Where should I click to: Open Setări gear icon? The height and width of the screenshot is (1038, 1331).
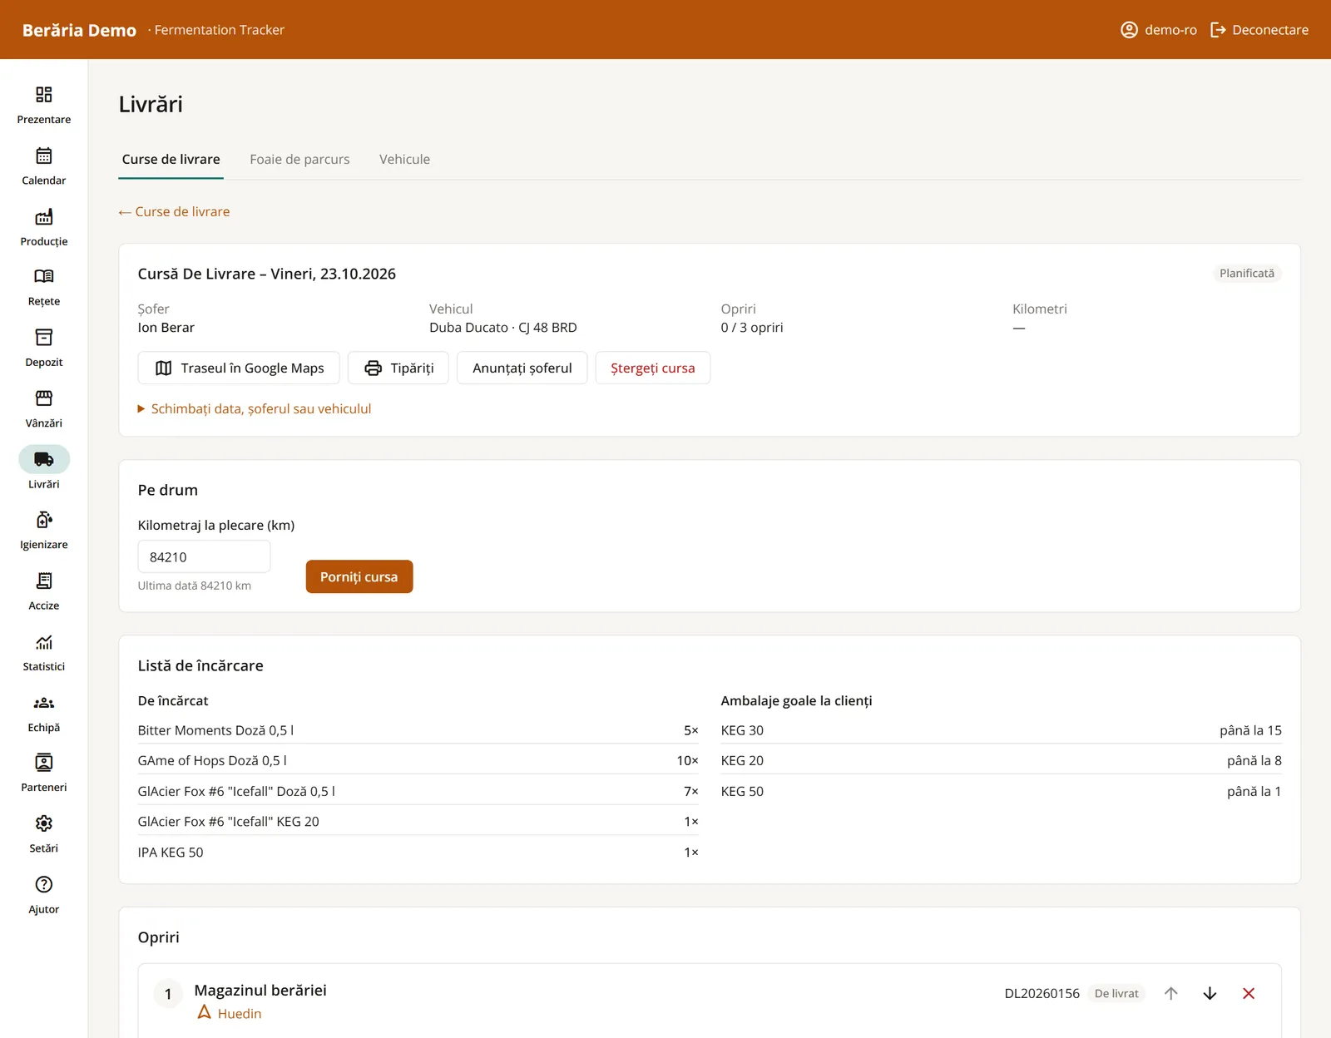pyautogui.click(x=44, y=823)
